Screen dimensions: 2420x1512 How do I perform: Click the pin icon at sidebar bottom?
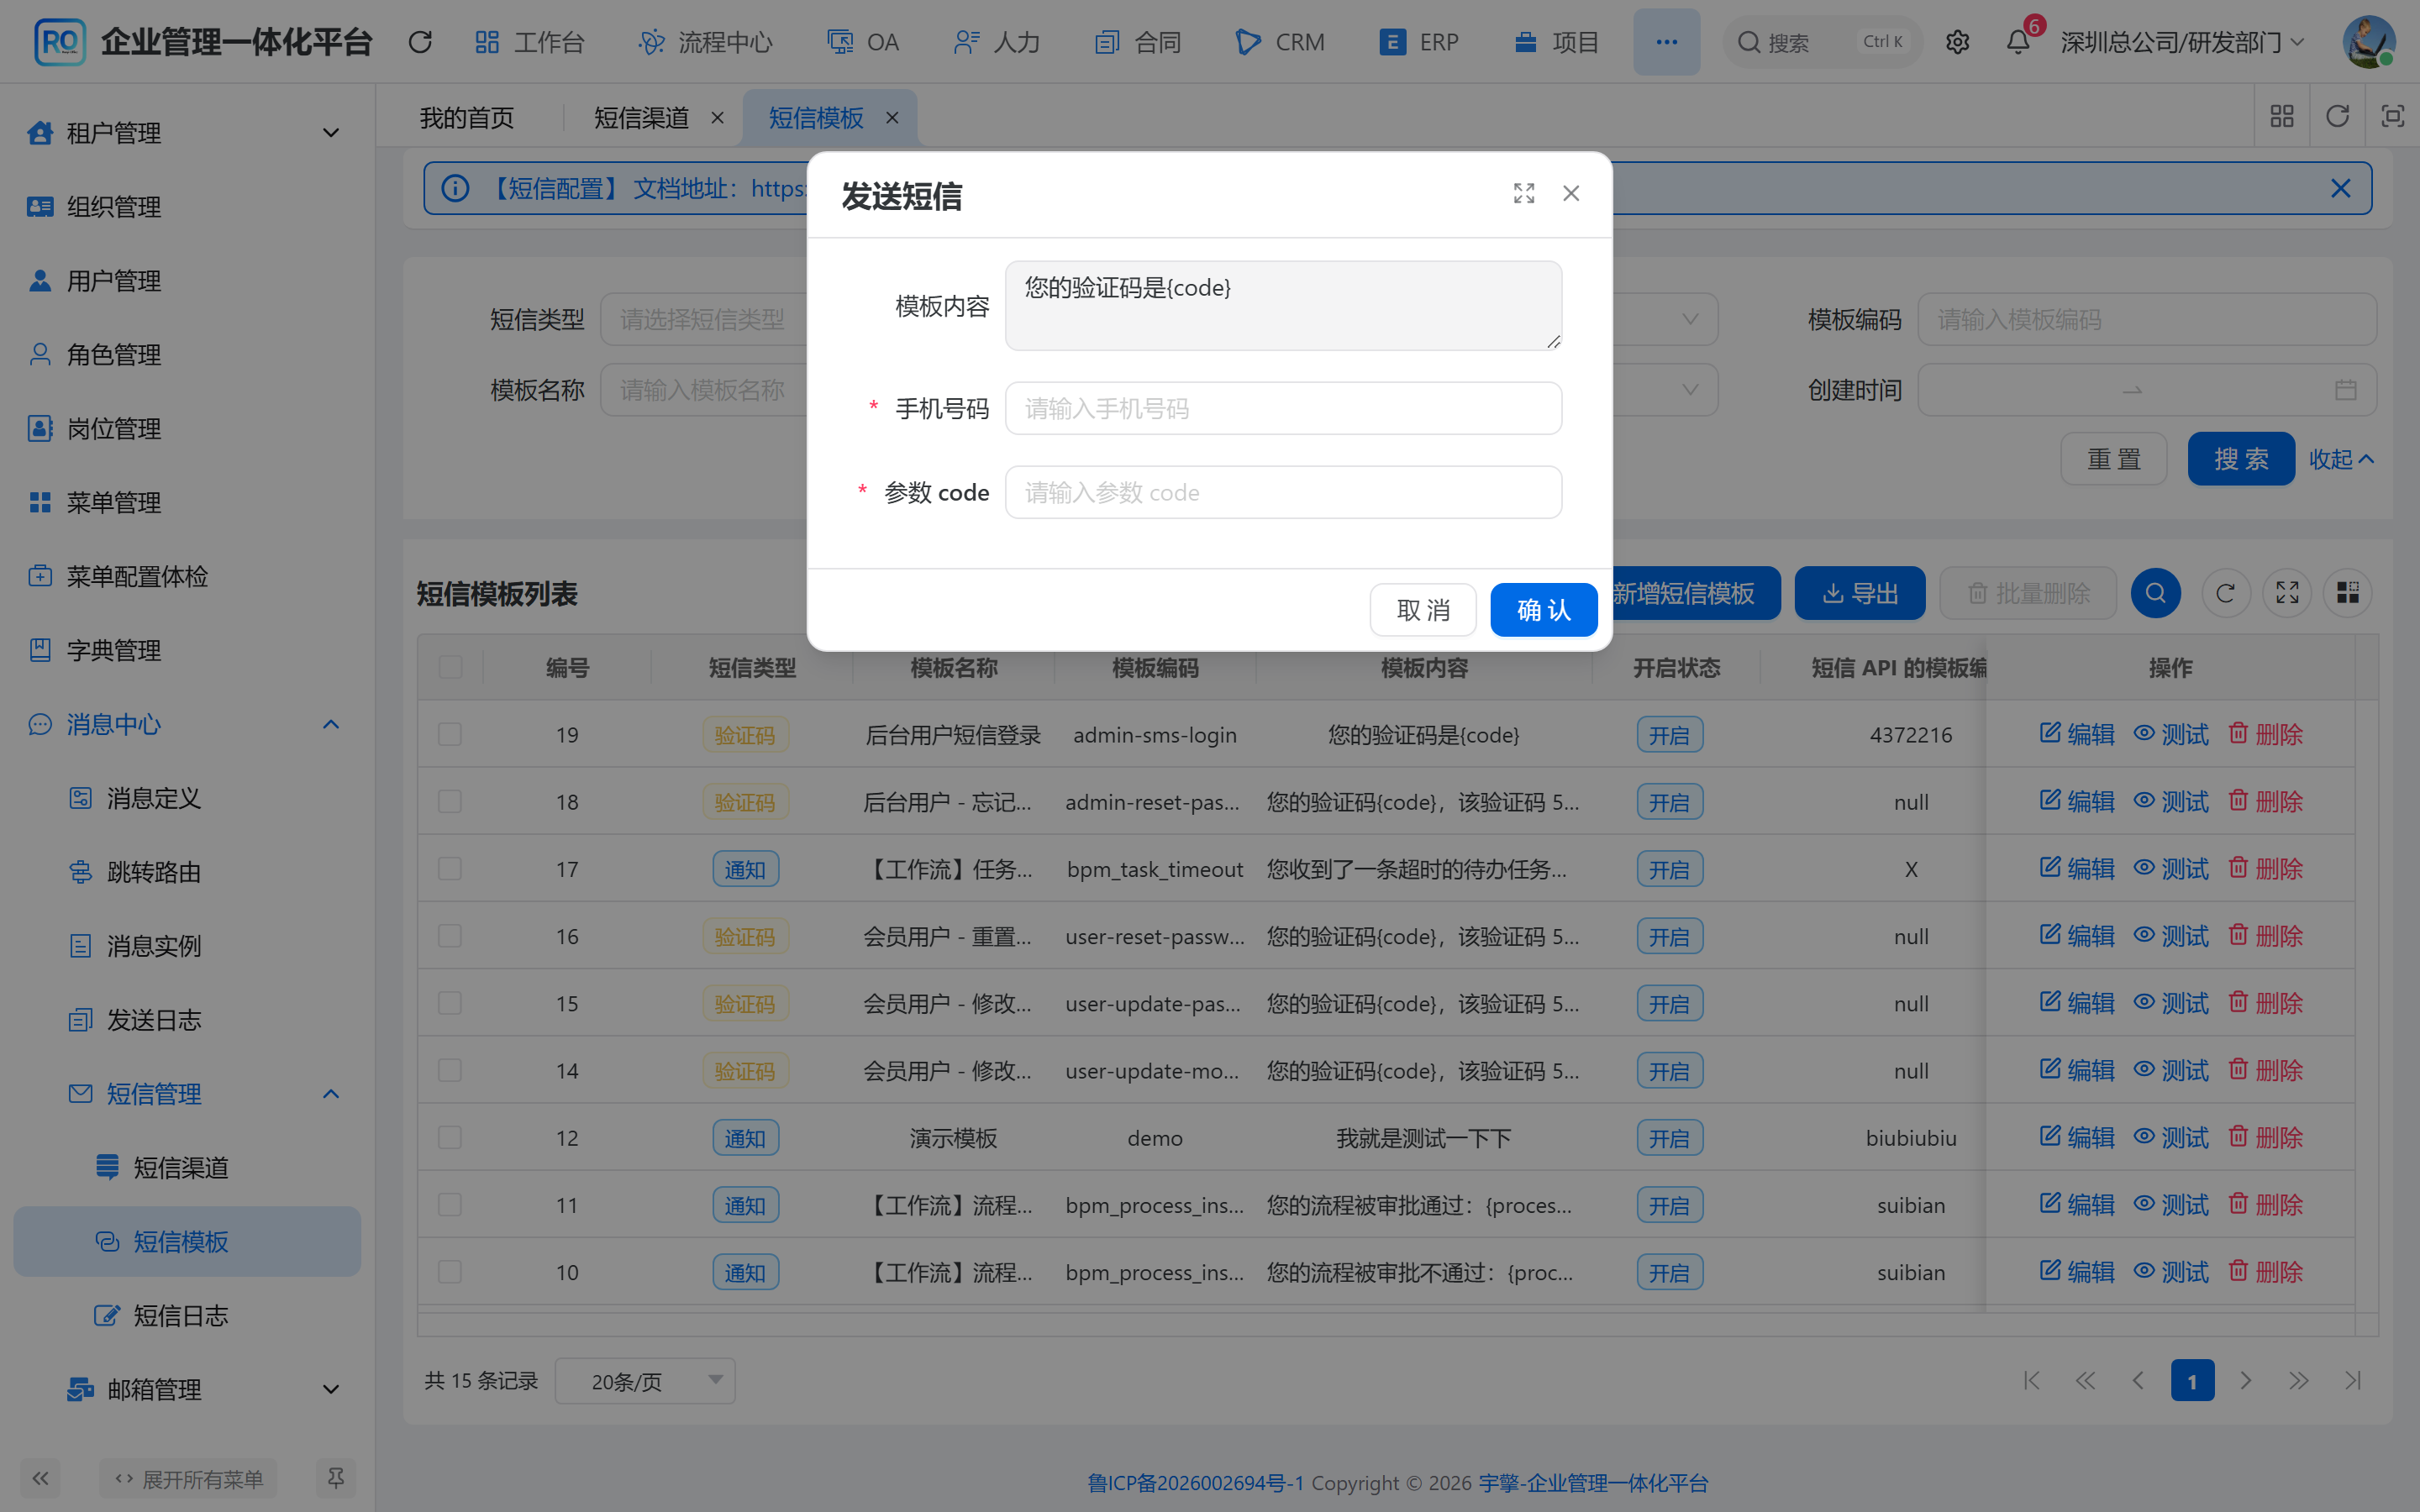(x=336, y=1478)
